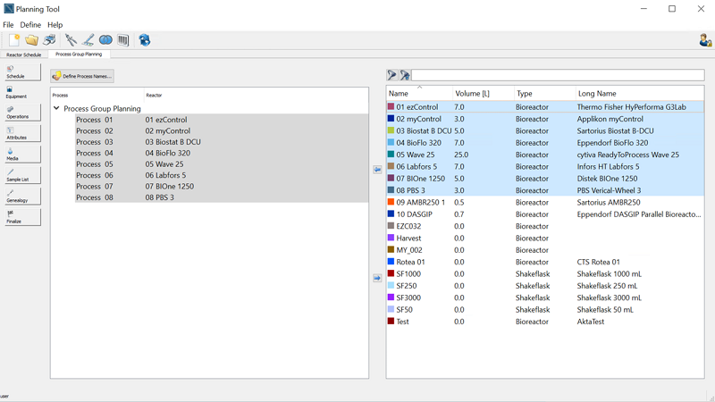Sort reactor list by Long Name column
Image resolution: width=715 pixels, height=402 pixels.
click(x=640, y=94)
